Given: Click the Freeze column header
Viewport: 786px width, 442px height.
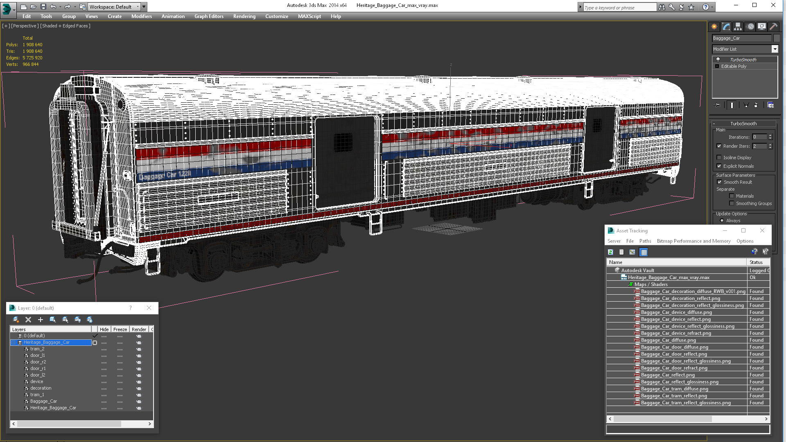Looking at the screenshot, I should click(x=120, y=329).
